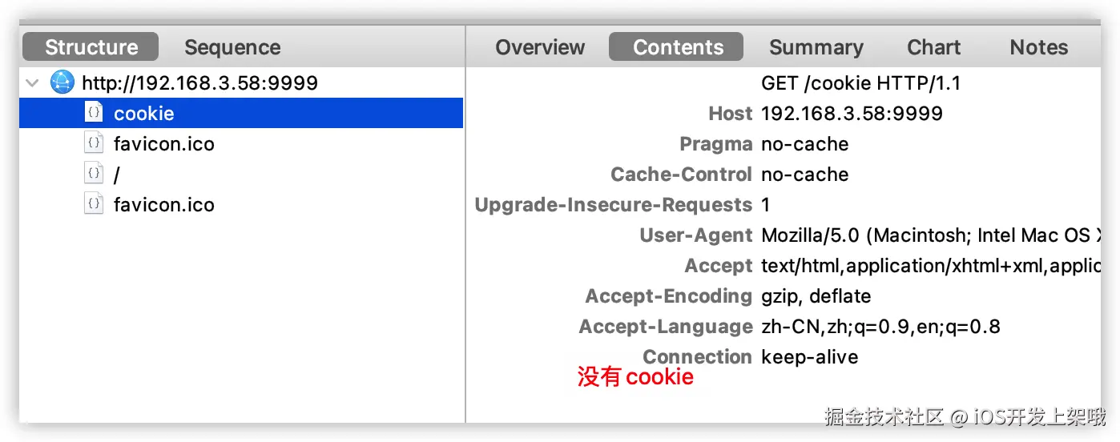Click the file icon of the last favicon.ico

(x=94, y=204)
